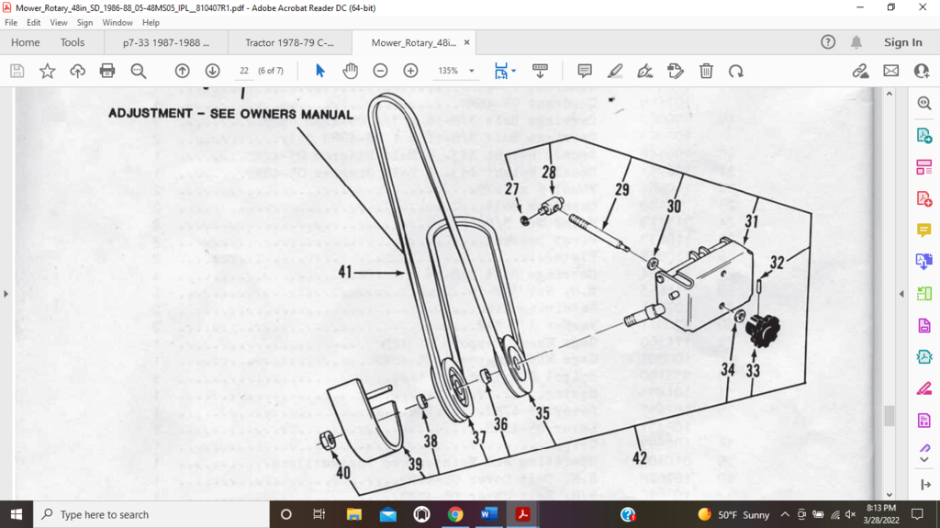Click the Windows Start button
The width and height of the screenshot is (940, 528).
[x=17, y=514]
